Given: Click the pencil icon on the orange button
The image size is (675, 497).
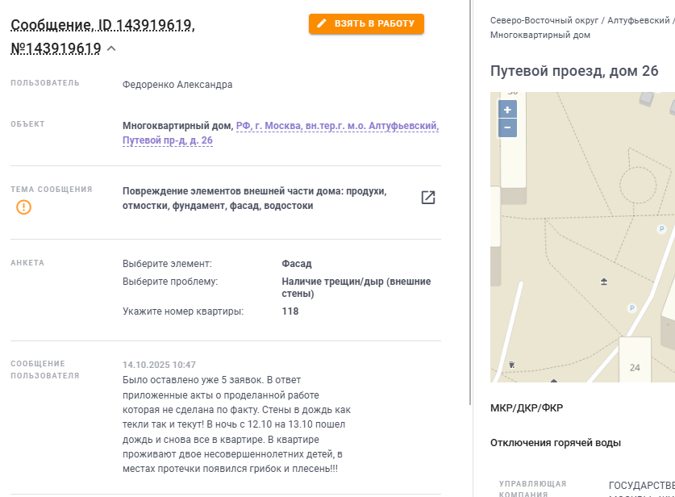Looking at the screenshot, I should [322, 24].
